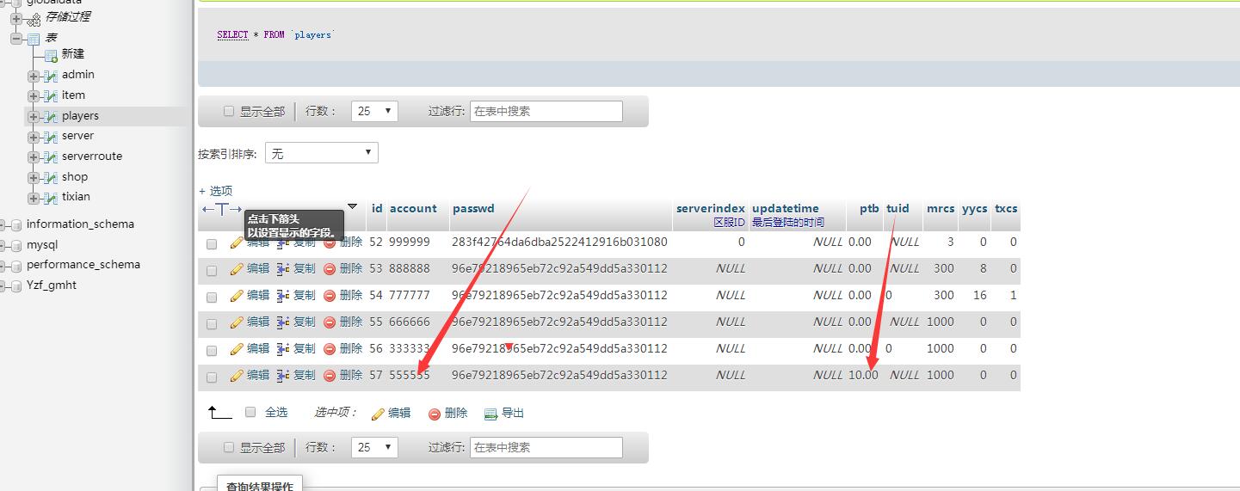Open the top row count dropdown showing 25
1240x491 pixels.
374,111
